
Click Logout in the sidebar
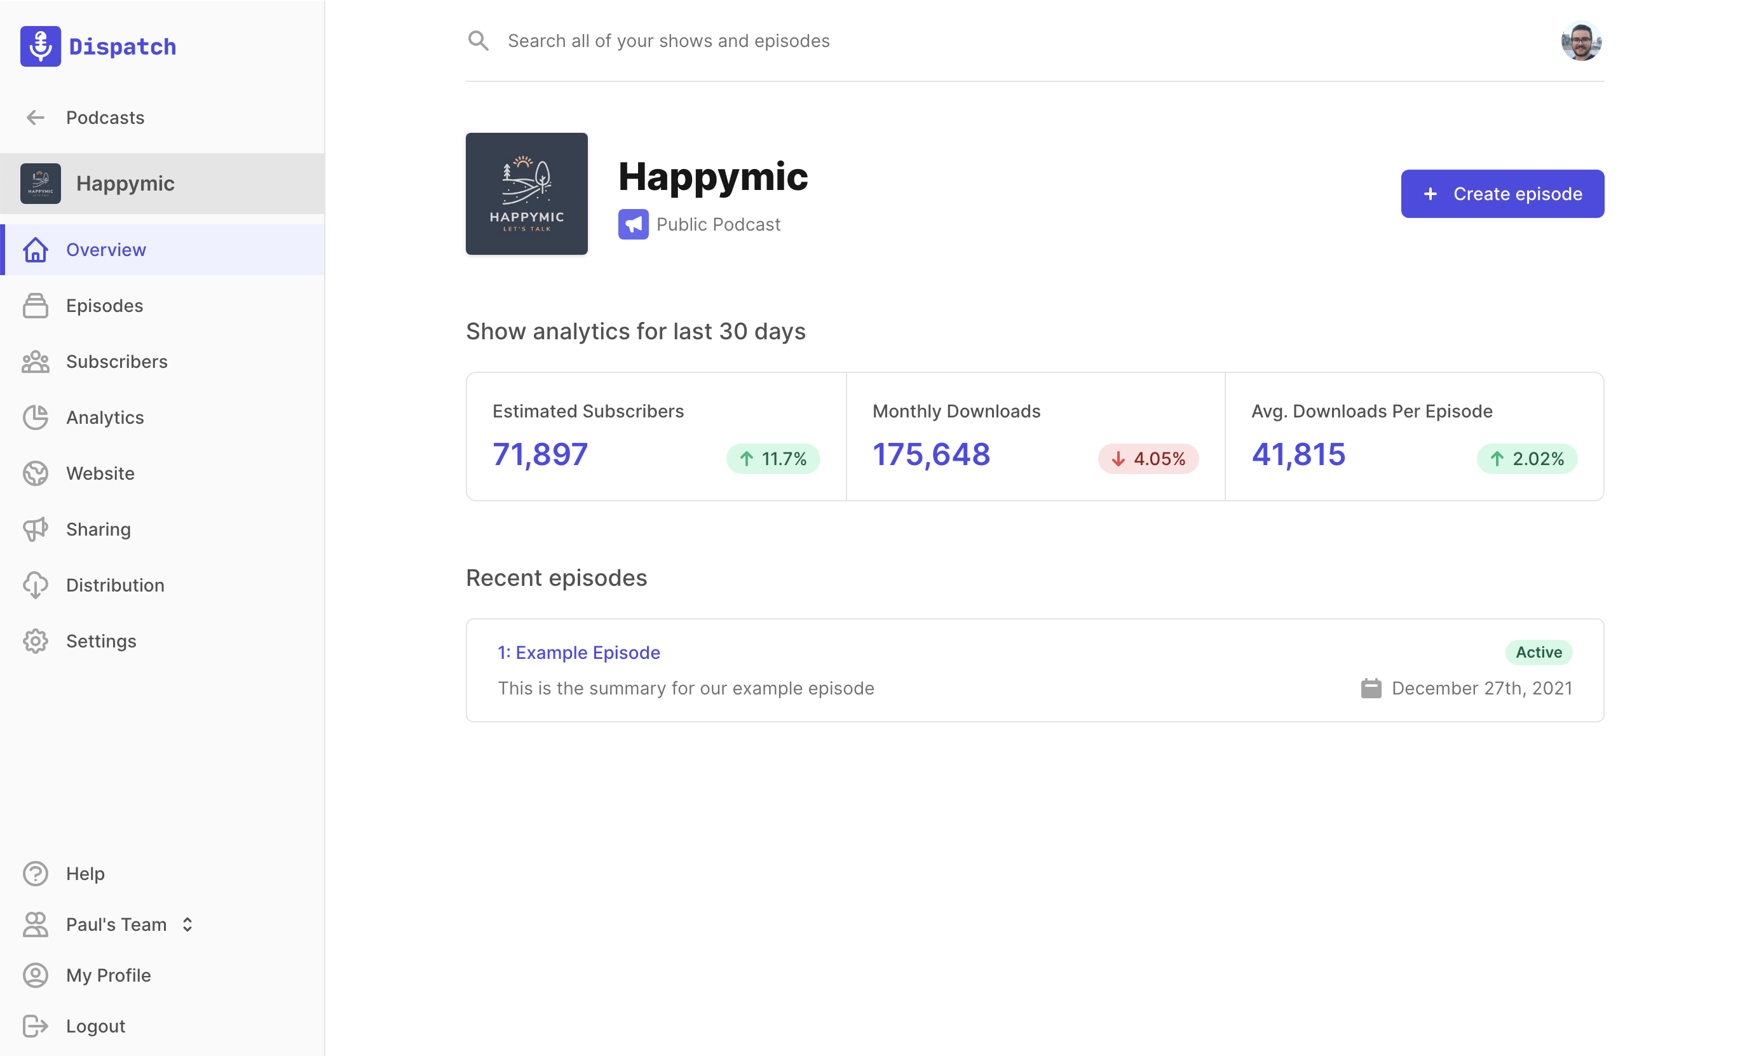point(95,1026)
